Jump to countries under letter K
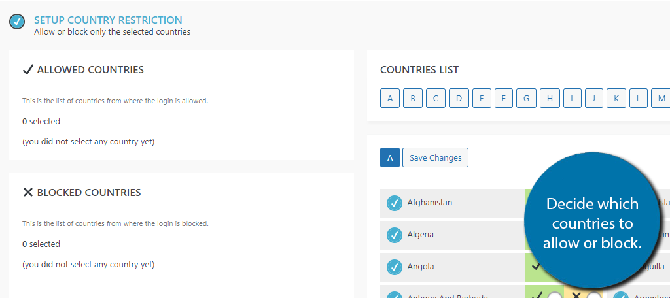This screenshot has width=670, height=298. (616, 98)
